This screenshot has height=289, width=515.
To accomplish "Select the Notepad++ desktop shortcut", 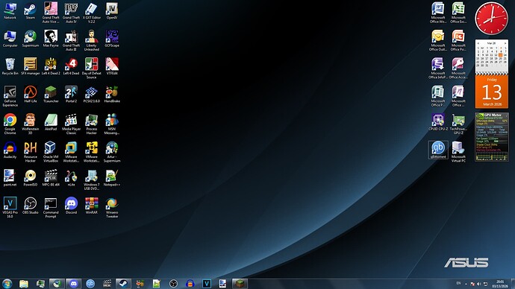I will (112, 178).
